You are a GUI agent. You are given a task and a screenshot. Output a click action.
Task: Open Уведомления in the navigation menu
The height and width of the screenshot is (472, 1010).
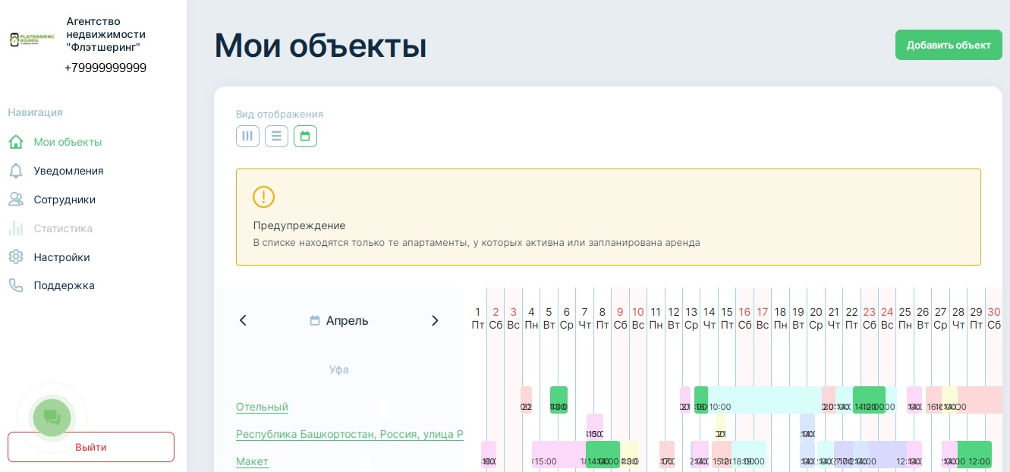[x=68, y=171]
